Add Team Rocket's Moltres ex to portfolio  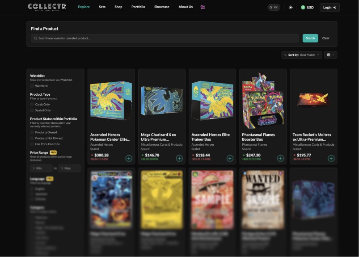click(331, 158)
